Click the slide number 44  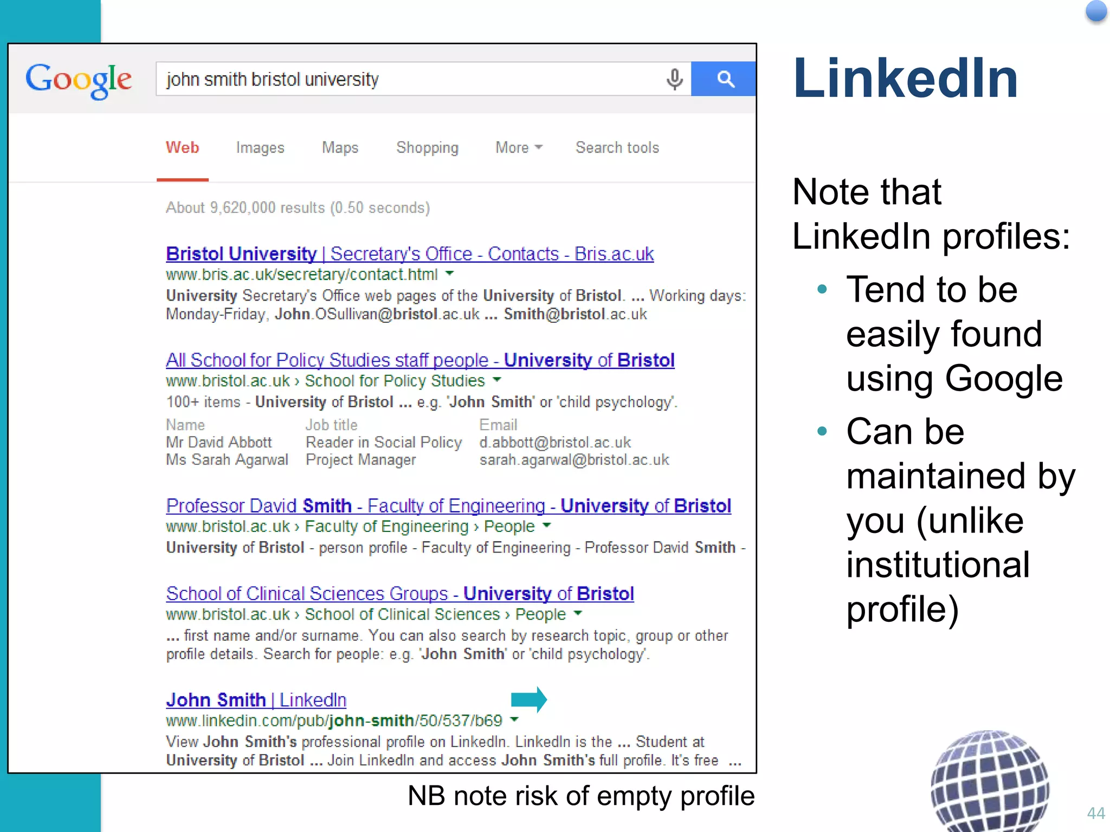pos(1096,813)
